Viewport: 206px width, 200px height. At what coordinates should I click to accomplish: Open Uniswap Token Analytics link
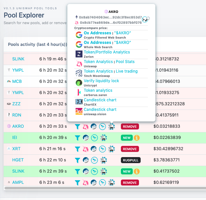98,62
